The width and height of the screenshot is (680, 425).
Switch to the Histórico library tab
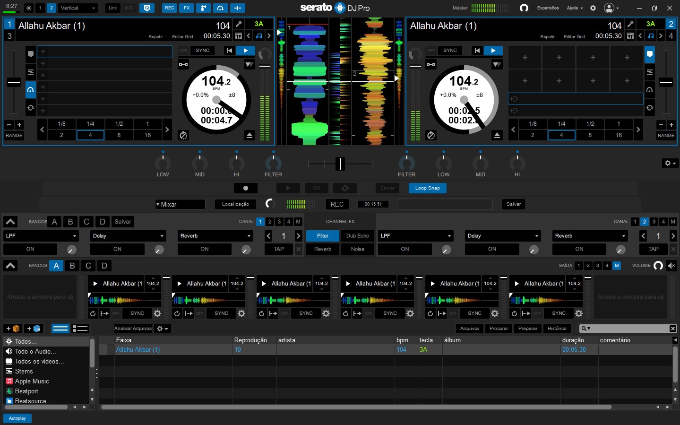pos(557,329)
